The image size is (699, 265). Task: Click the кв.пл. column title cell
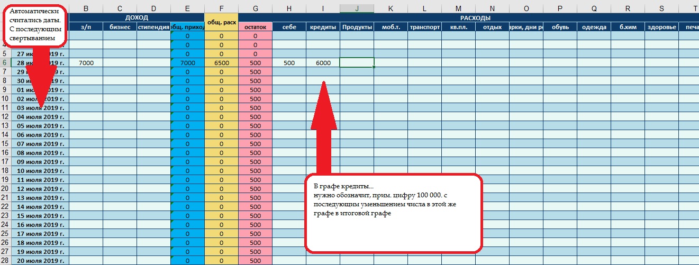[x=458, y=27]
